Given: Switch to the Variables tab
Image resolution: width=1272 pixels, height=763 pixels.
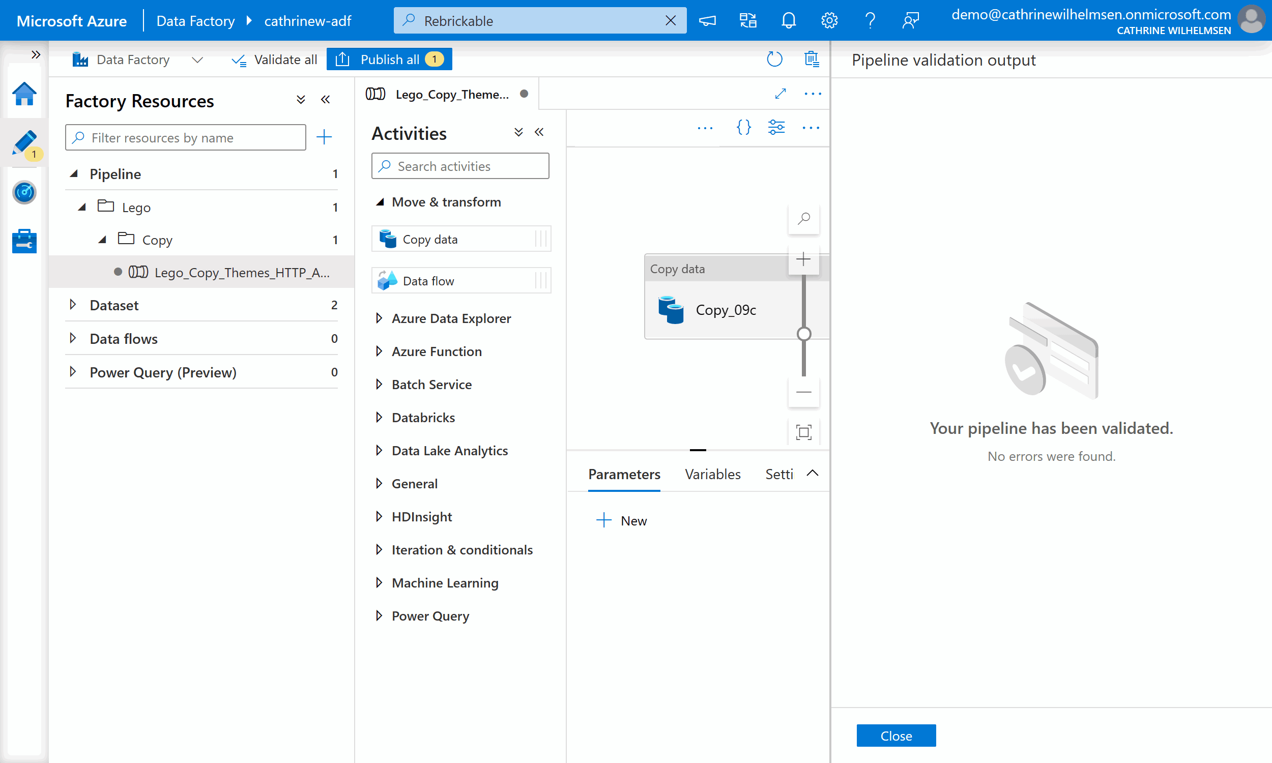Looking at the screenshot, I should 712,474.
